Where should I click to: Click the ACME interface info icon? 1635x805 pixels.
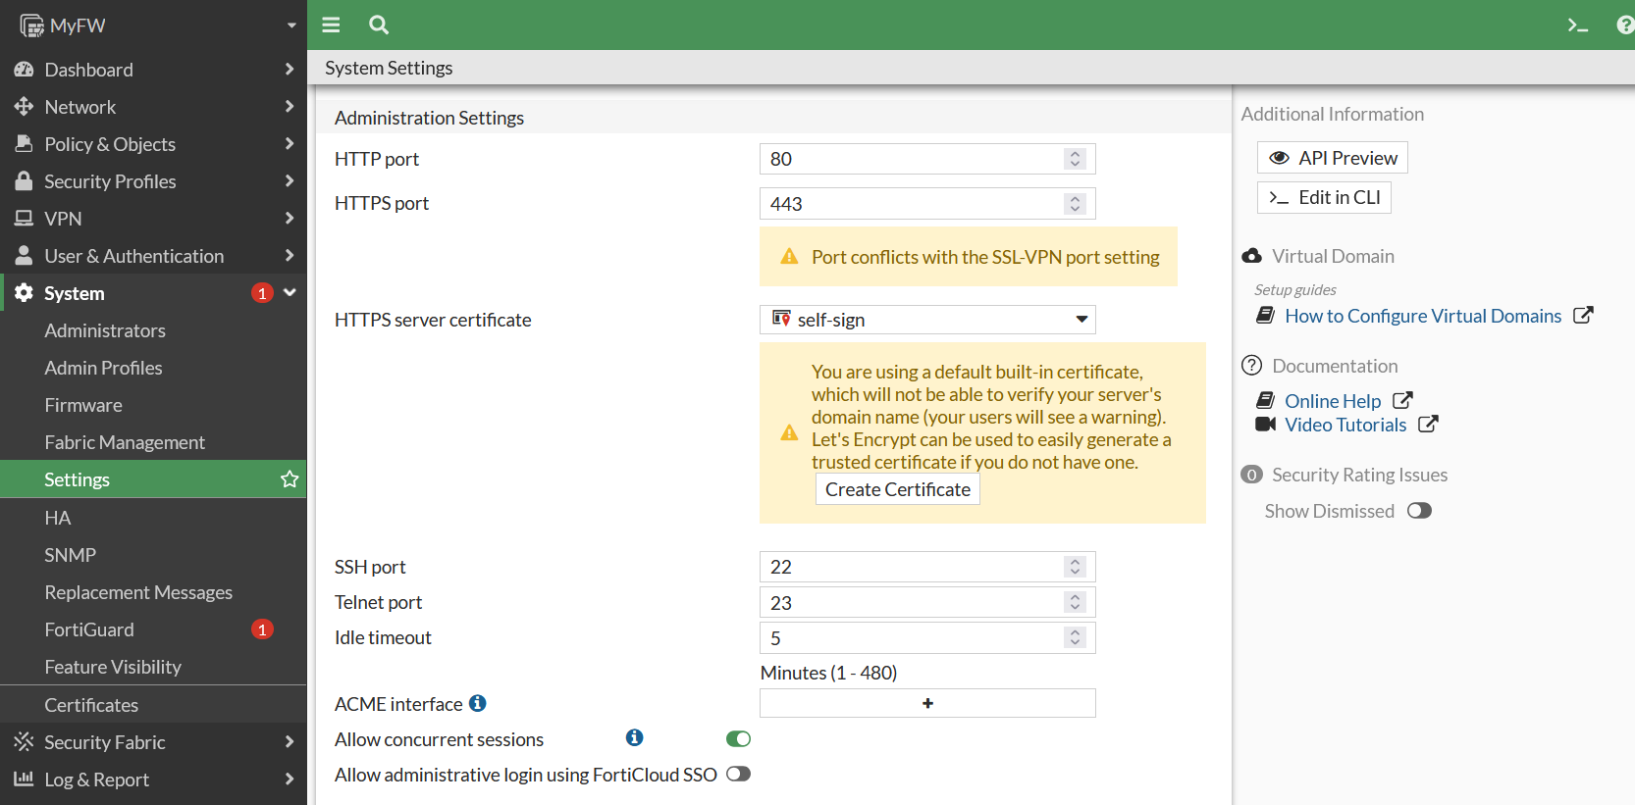[478, 703]
